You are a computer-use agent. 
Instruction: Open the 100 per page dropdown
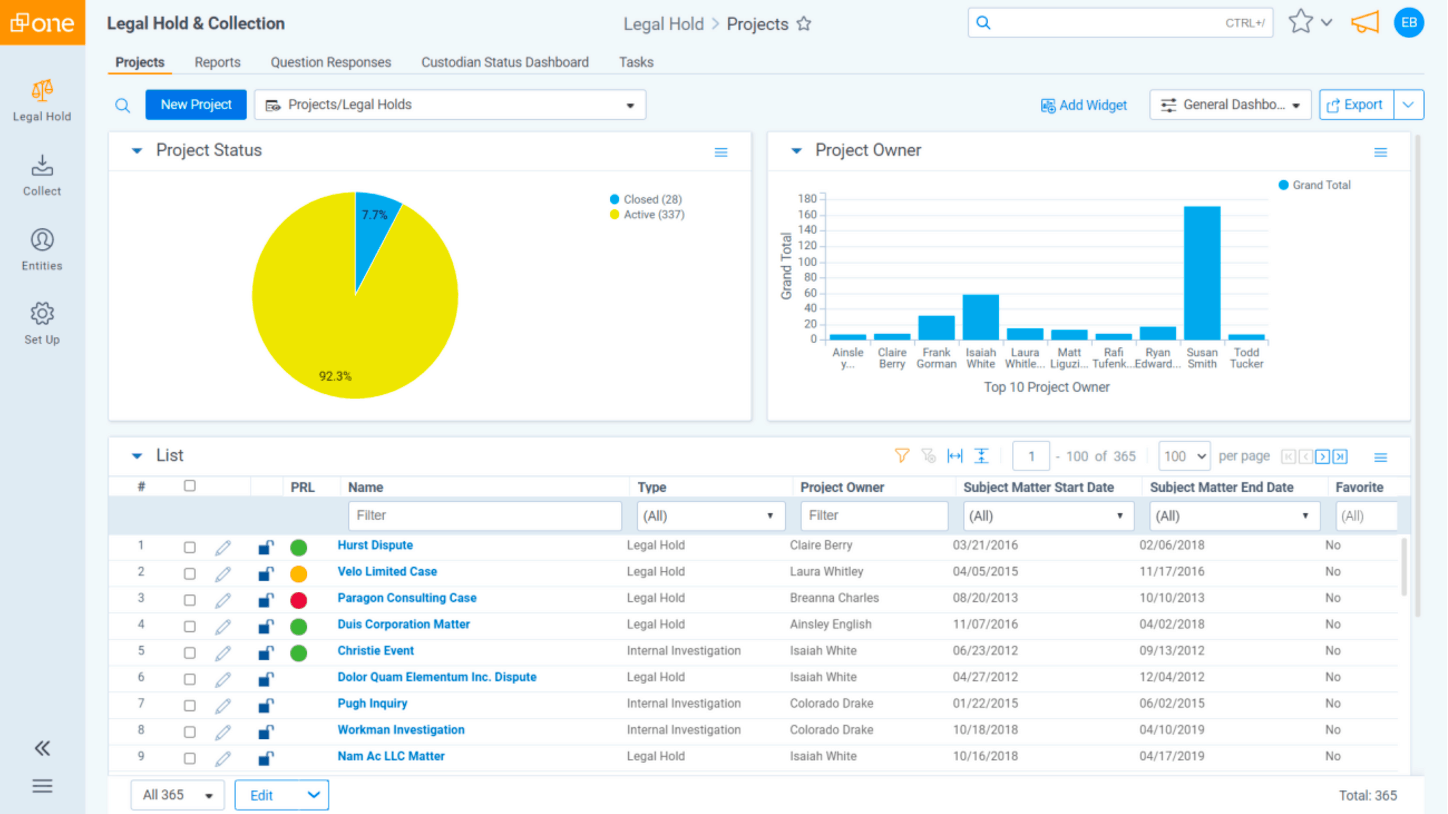click(x=1183, y=456)
